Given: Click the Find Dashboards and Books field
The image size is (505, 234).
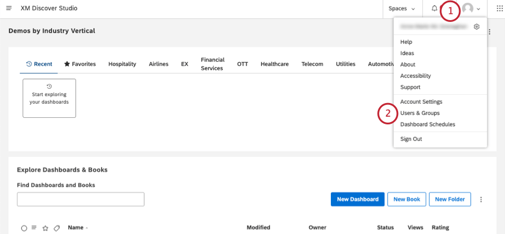Looking at the screenshot, I should pyautogui.click(x=81, y=199).
